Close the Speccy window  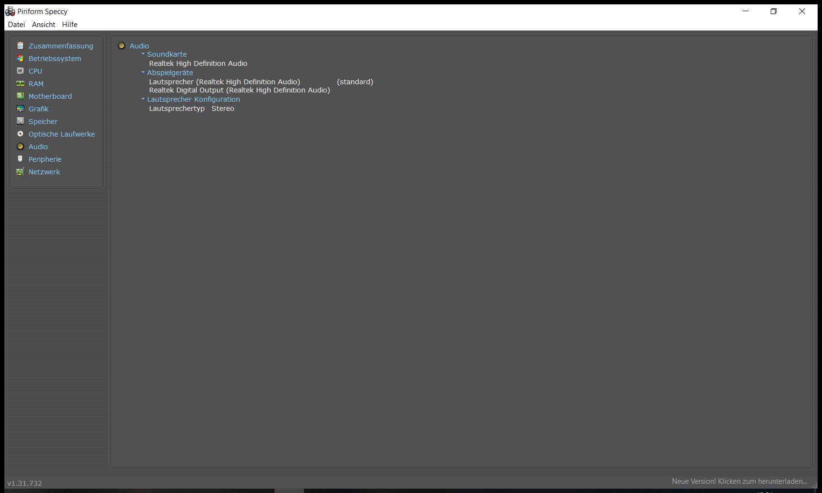click(802, 11)
